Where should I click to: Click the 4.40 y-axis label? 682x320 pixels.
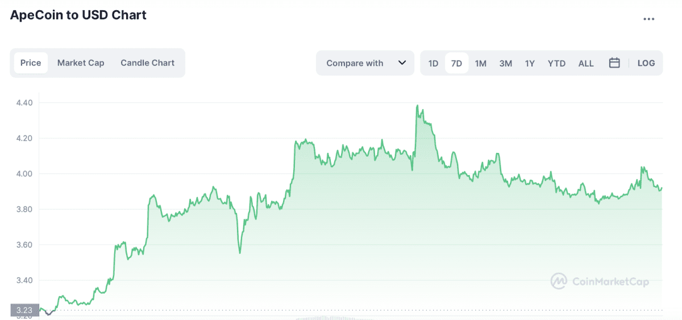pyautogui.click(x=24, y=103)
